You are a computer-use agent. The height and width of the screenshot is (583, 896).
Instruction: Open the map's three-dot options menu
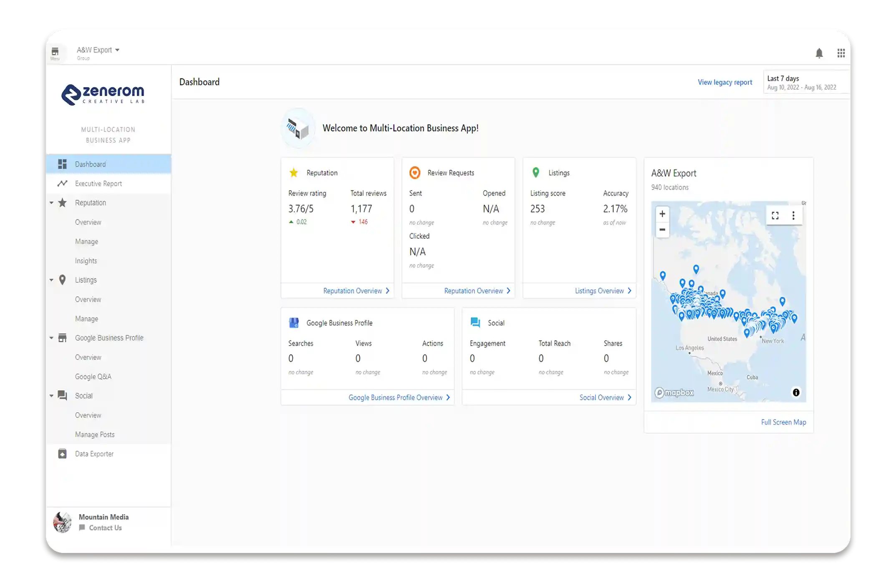pos(793,215)
